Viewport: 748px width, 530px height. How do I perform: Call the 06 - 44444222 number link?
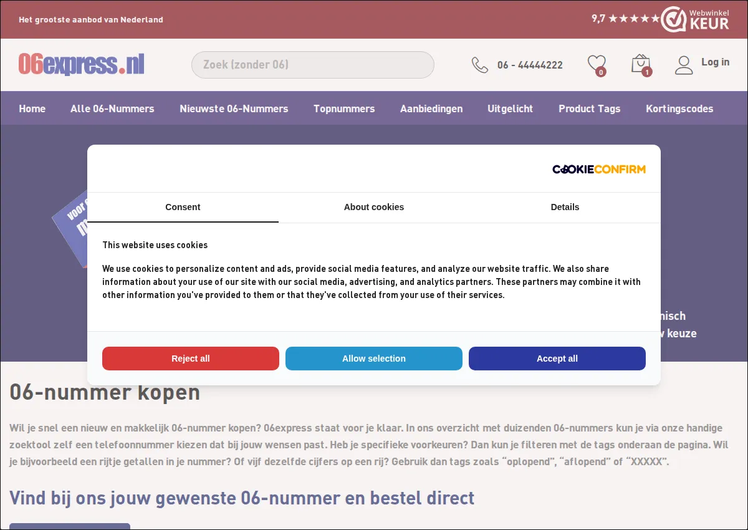click(x=530, y=65)
